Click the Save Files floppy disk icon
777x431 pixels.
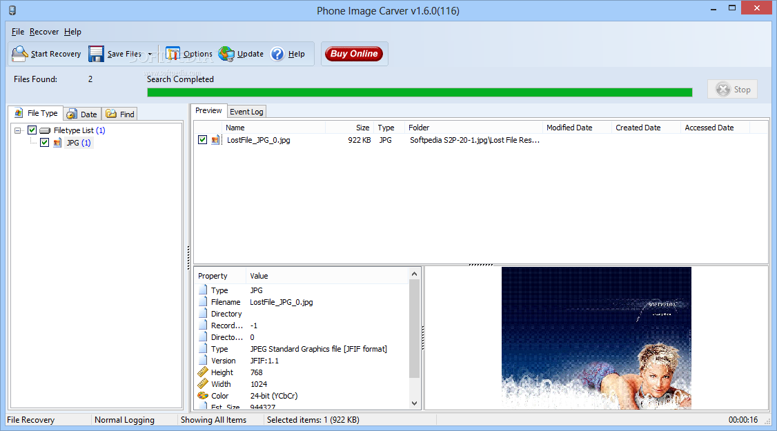pyautogui.click(x=96, y=54)
